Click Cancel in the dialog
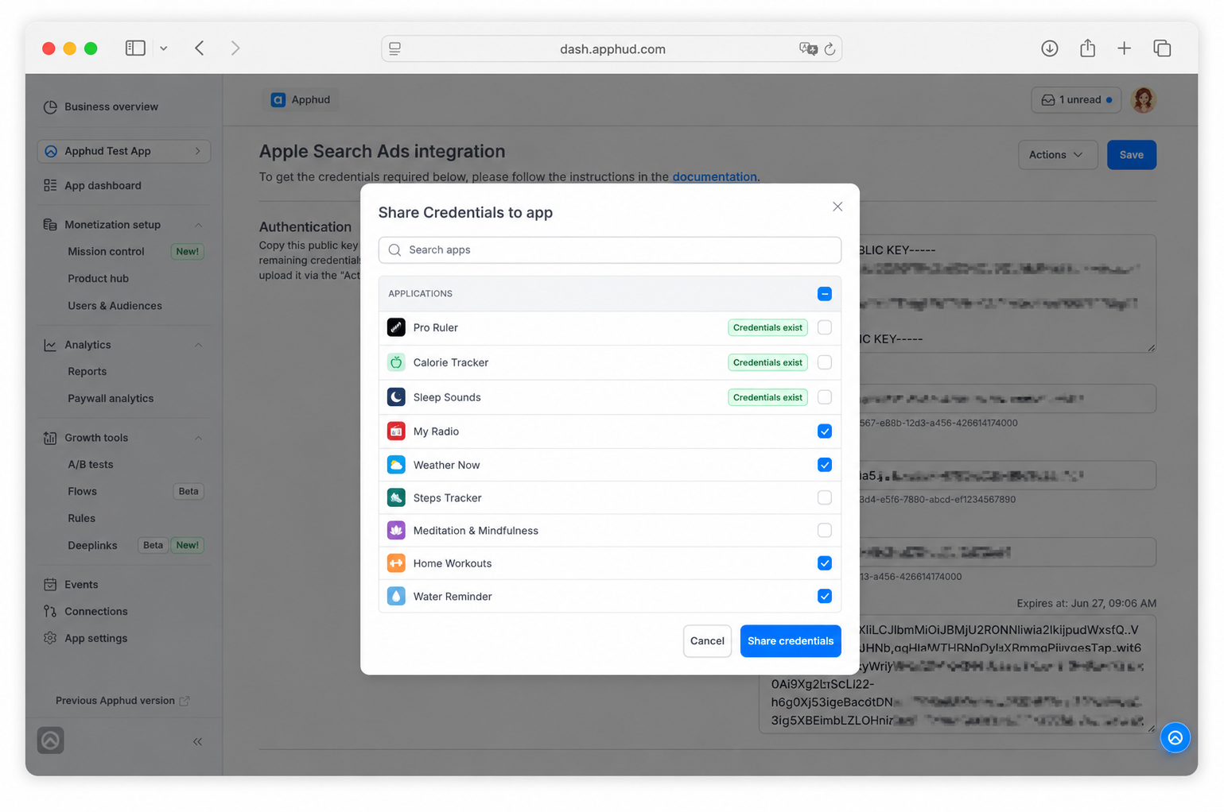 click(x=707, y=641)
